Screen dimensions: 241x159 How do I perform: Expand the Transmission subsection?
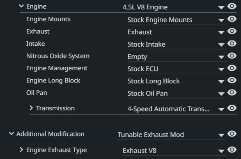tap(31, 108)
